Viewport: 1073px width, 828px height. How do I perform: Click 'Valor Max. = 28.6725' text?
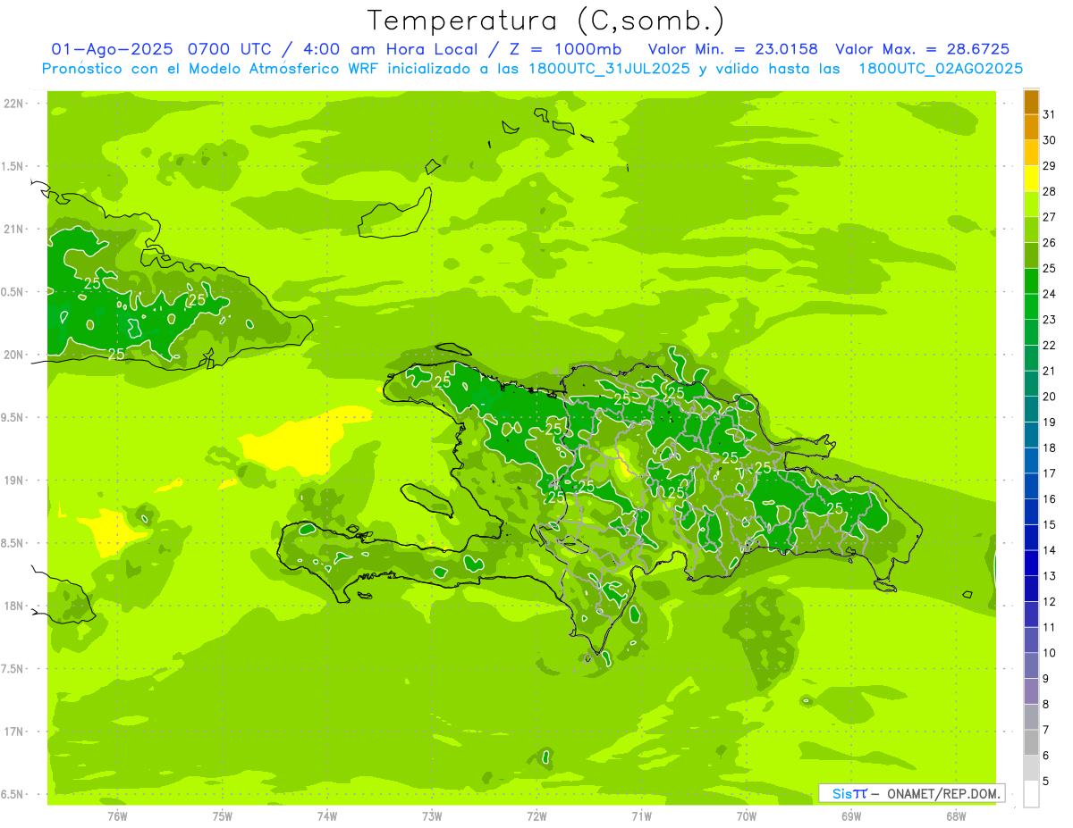(922, 49)
